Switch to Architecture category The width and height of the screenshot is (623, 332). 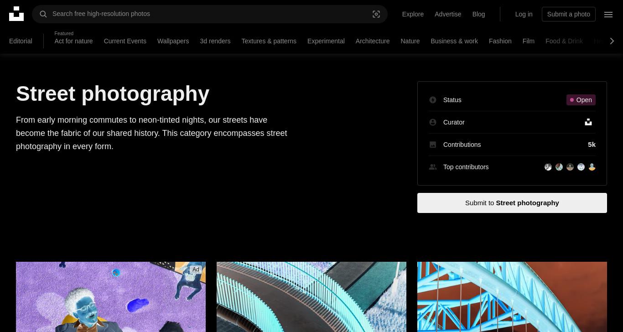pos(373,41)
